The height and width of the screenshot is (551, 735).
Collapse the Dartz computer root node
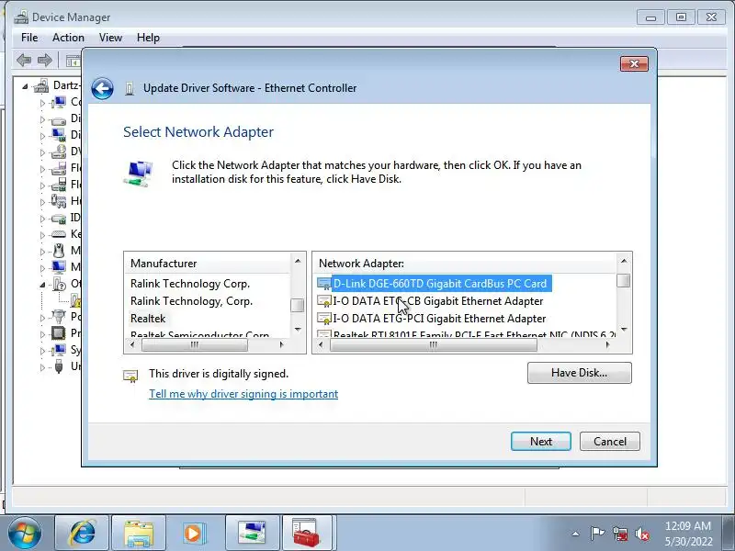pos(25,86)
